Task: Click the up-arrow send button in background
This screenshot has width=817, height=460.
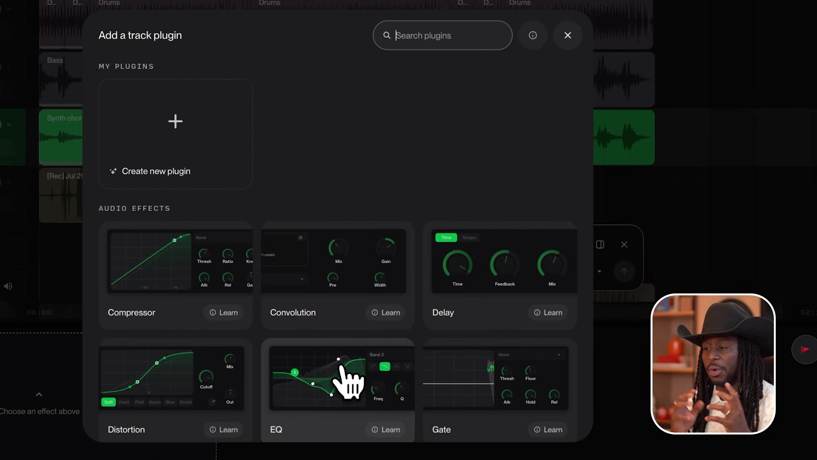Action: [x=624, y=271]
